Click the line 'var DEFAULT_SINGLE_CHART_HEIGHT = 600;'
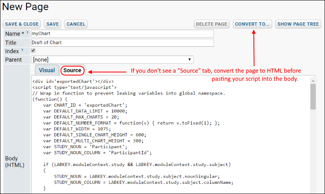 click(95, 135)
